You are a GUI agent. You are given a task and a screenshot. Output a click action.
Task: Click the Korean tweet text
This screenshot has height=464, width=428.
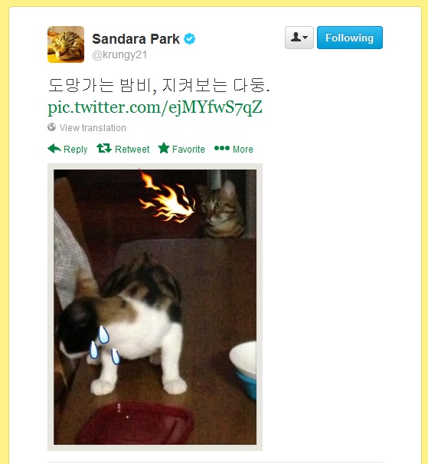point(158,85)
